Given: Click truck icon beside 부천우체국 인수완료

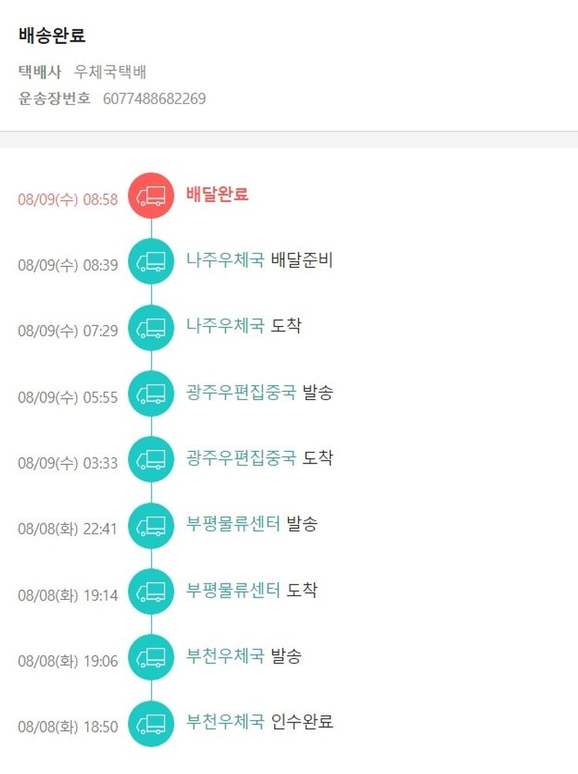Looking at the screenshot, I should click(151, 724).
